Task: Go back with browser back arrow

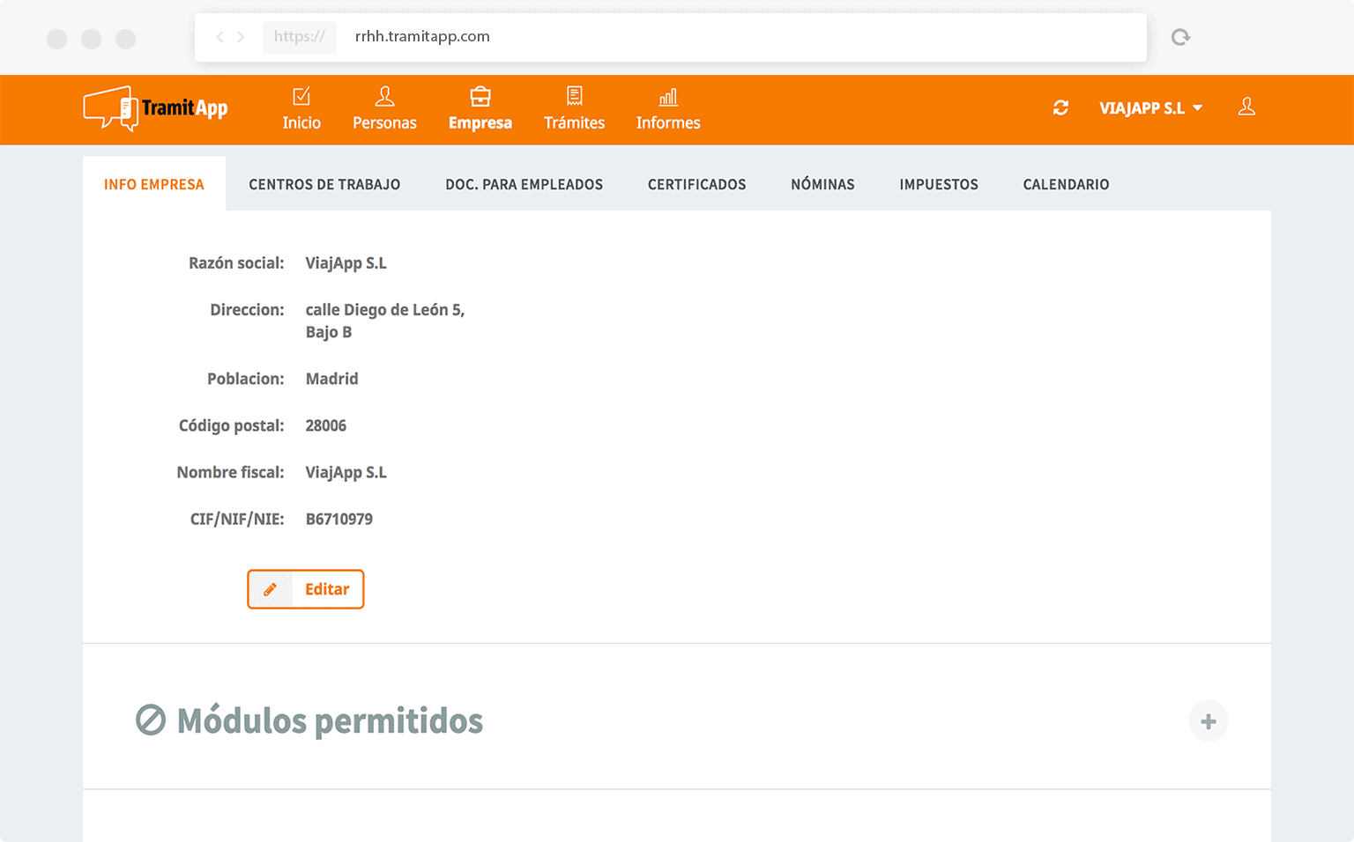Action: (219, 36)
